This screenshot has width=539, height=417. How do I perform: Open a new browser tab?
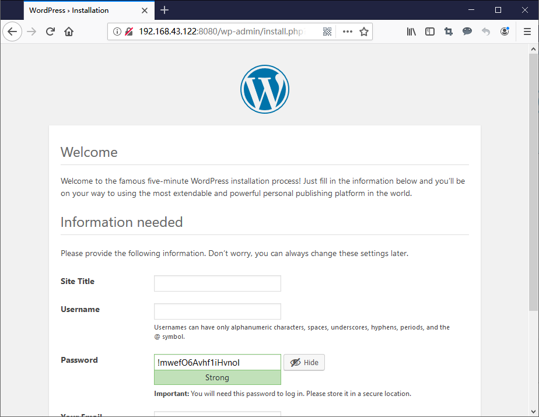(x=164, y=10)
